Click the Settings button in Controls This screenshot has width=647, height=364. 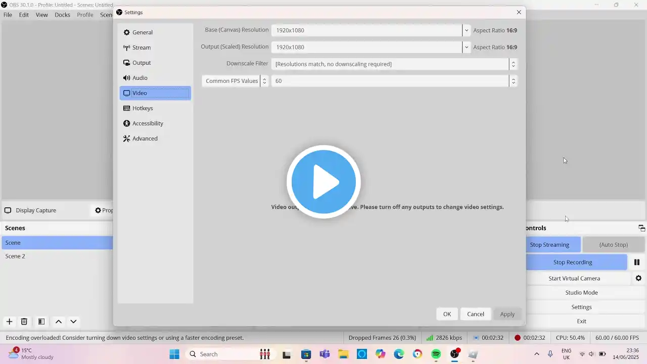coord(585,307)
